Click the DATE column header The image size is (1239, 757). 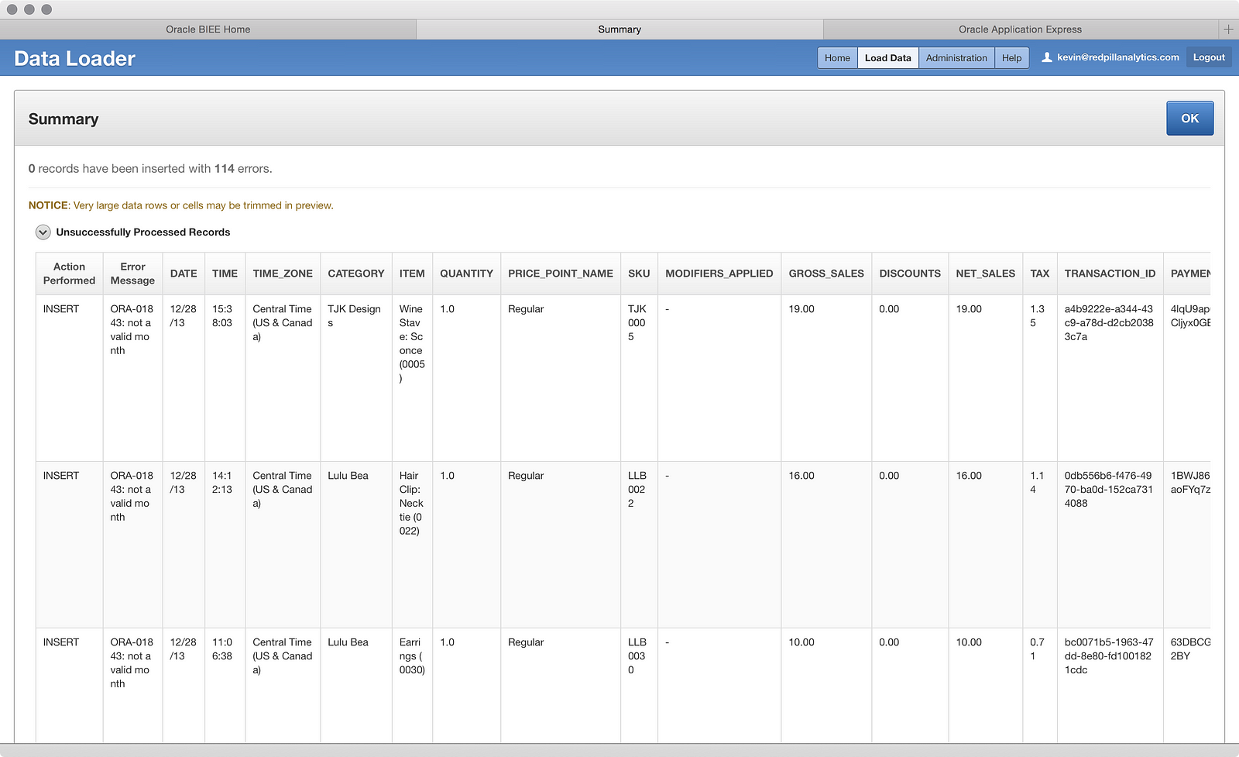click(184, 274)
